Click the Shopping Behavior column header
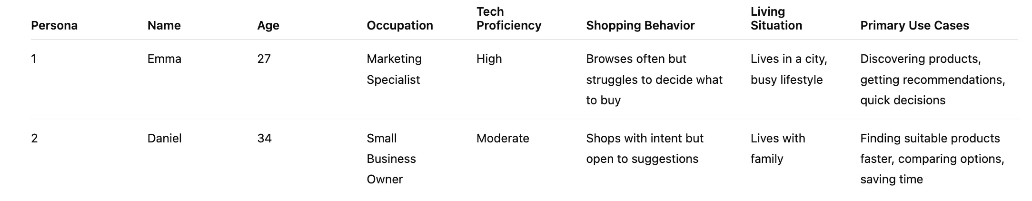This screenshot has height=201, width=1032. pos(640,25)
